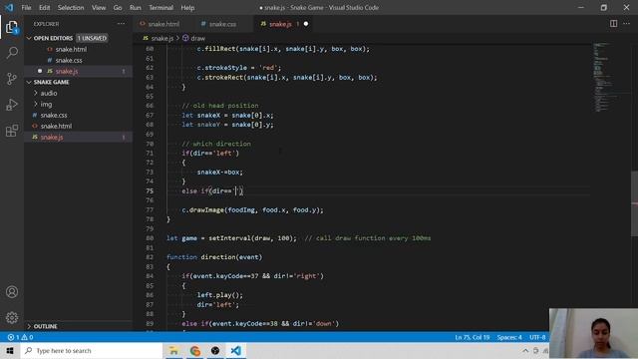638x359 pixels.
Task: Click the webcam video thumbnail
Action: pos(593,333)
